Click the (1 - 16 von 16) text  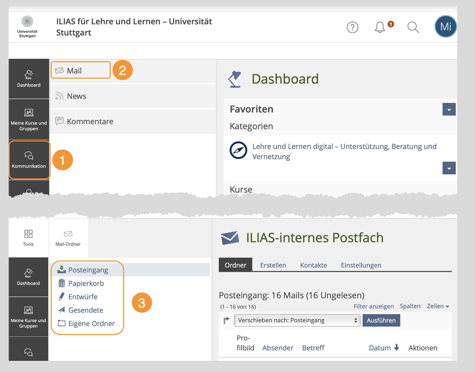238,307
